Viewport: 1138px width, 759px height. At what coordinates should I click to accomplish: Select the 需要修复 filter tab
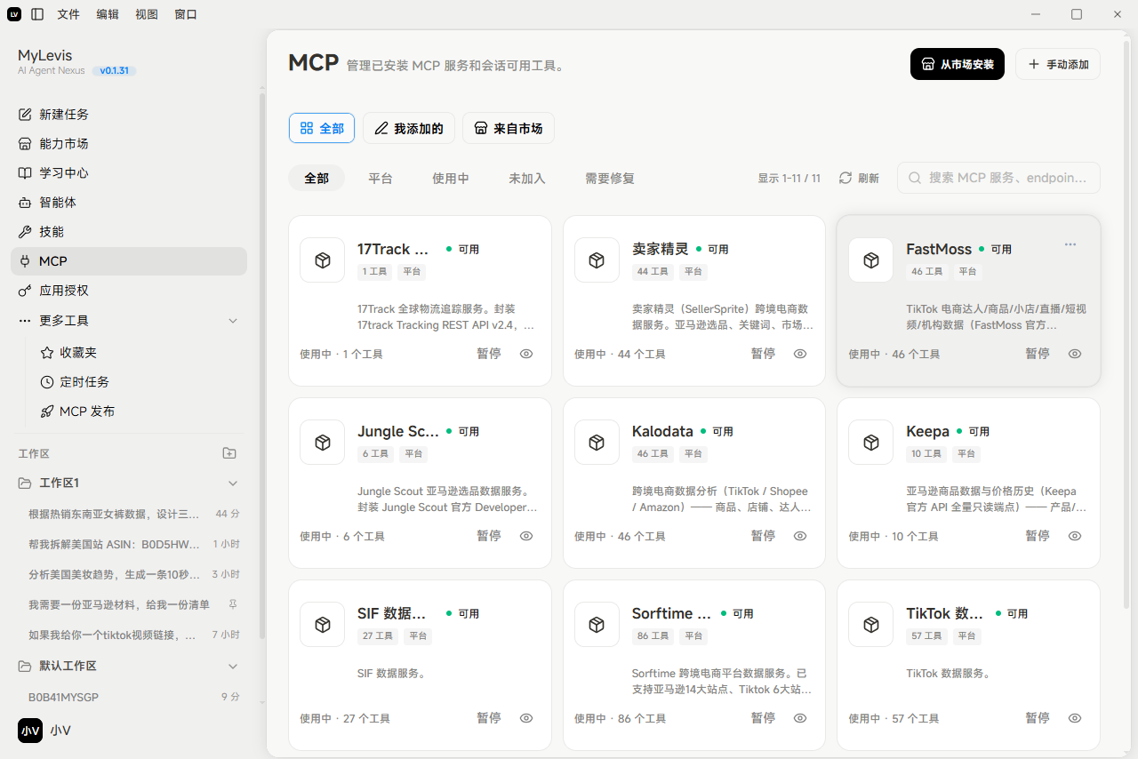click(610, 179)
